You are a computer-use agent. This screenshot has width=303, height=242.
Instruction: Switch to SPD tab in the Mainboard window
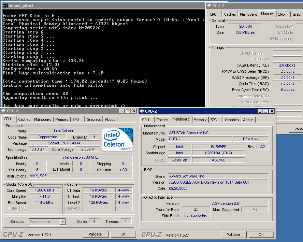pos(214,120)
